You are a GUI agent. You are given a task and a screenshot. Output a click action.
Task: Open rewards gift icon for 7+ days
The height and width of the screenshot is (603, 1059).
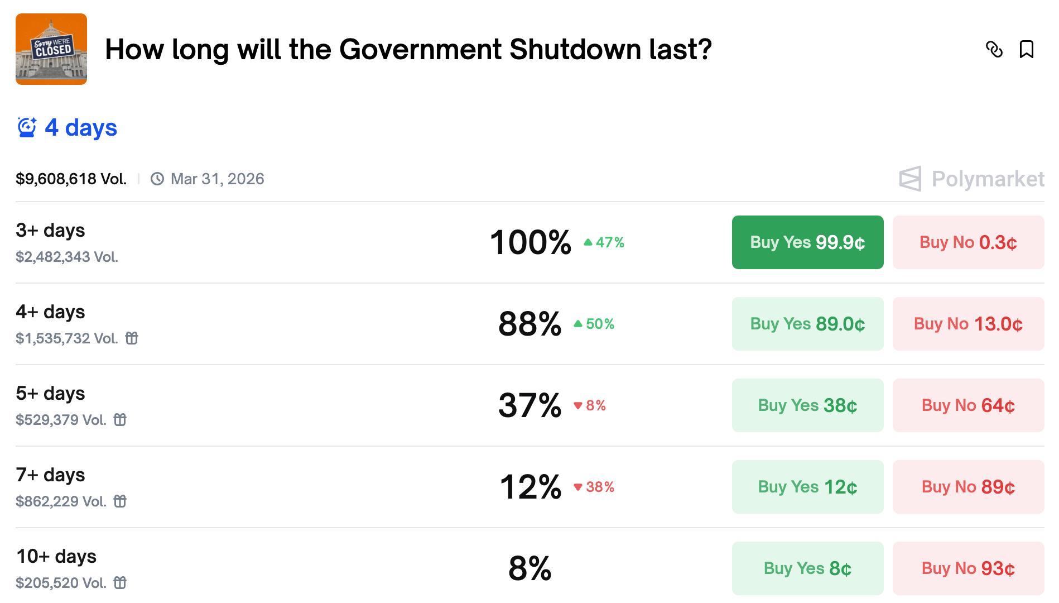(x=120, y=501)
